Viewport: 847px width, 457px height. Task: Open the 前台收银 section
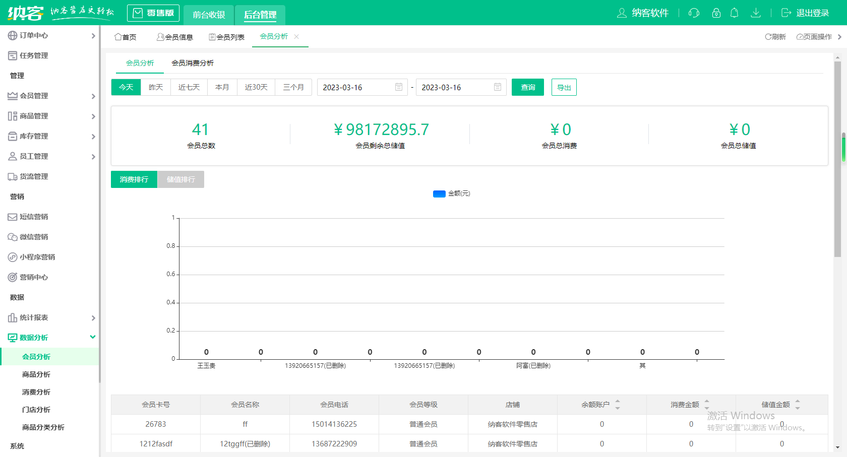208,15
